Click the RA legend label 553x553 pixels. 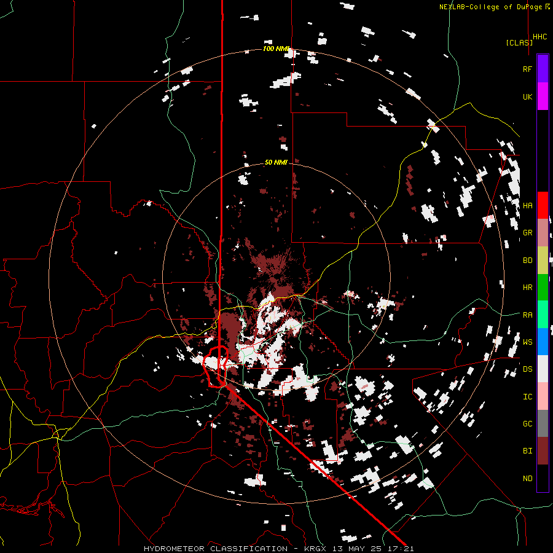527,315
